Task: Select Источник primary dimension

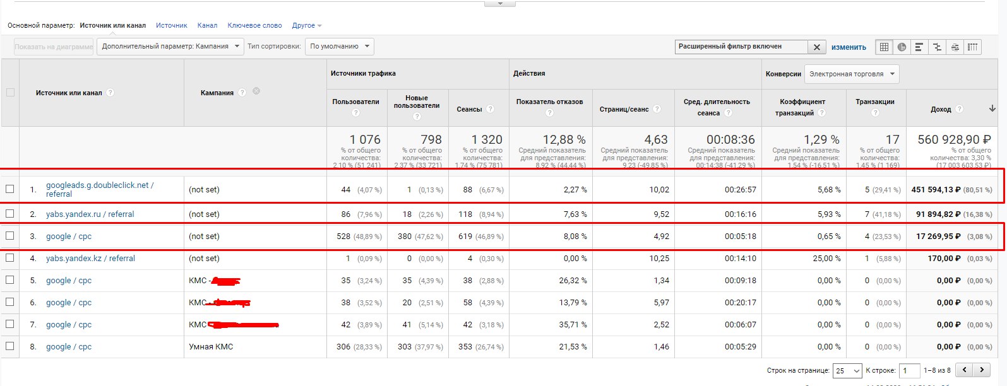Action: coord(172,25)
